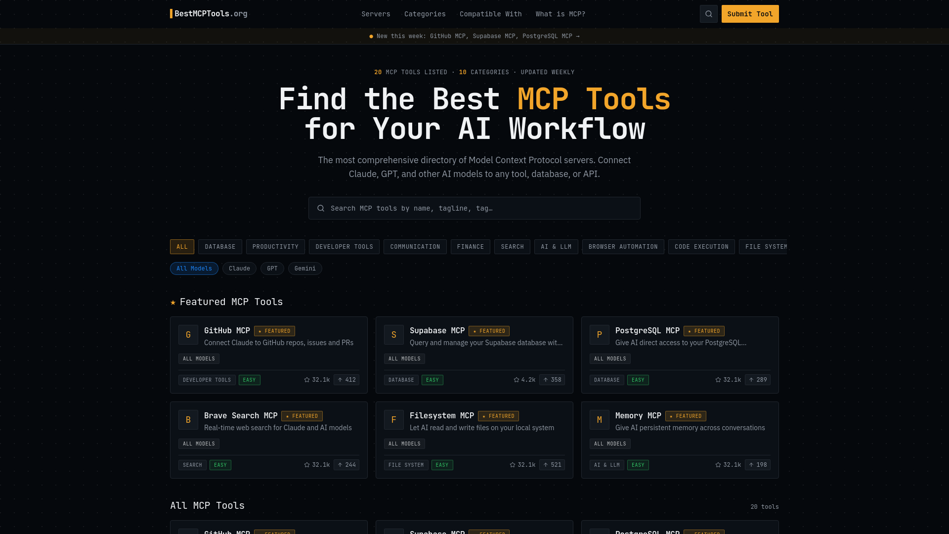Switch to the BROWSER AUTOMATION category
Viewport: 949px width, 534px height.
(623, 247)
